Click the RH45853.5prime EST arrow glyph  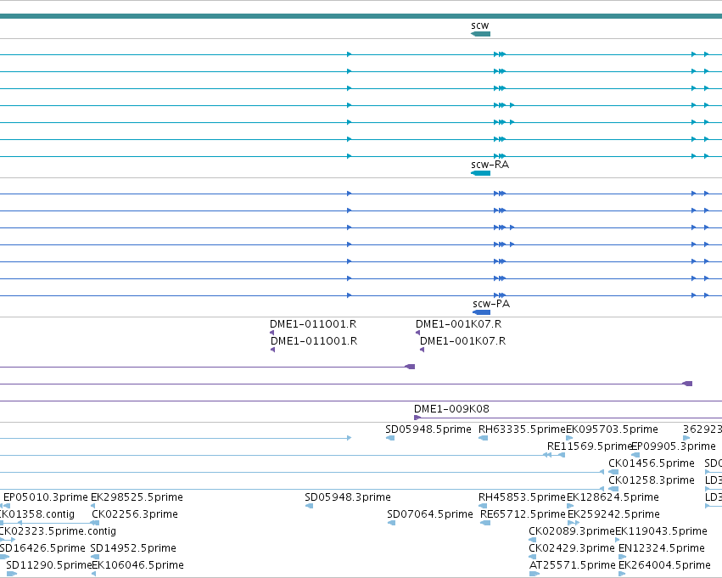point(483,506)
